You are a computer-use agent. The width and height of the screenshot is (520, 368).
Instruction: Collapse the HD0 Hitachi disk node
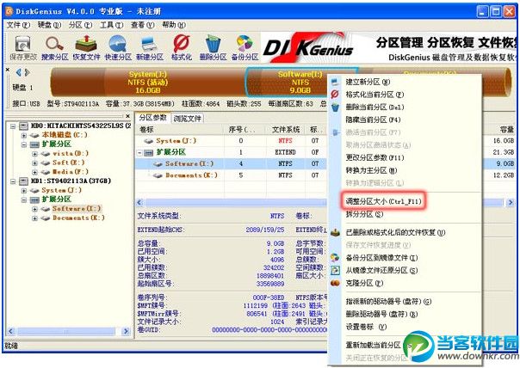tap(13, 126)
